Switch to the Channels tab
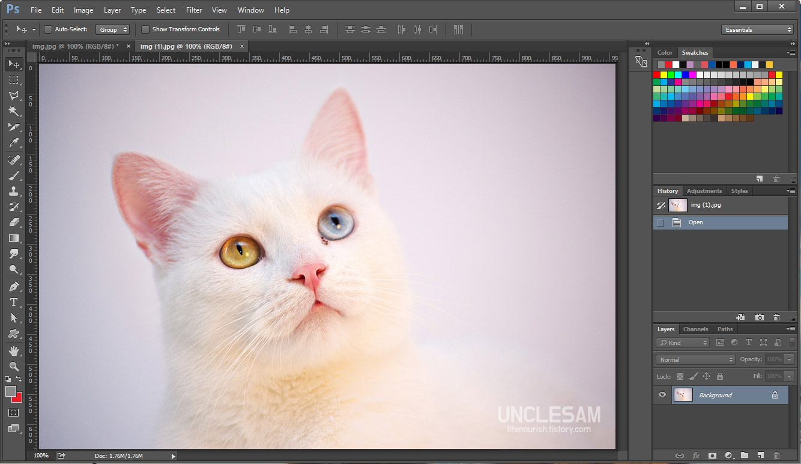 [x=696, y=329]
